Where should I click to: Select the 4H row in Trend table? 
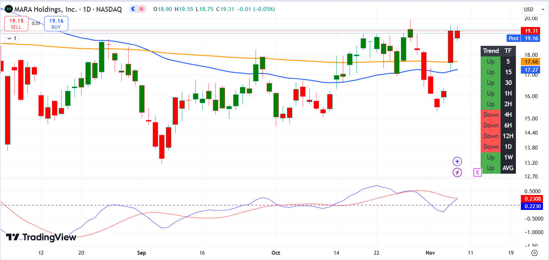pos(498,115)
